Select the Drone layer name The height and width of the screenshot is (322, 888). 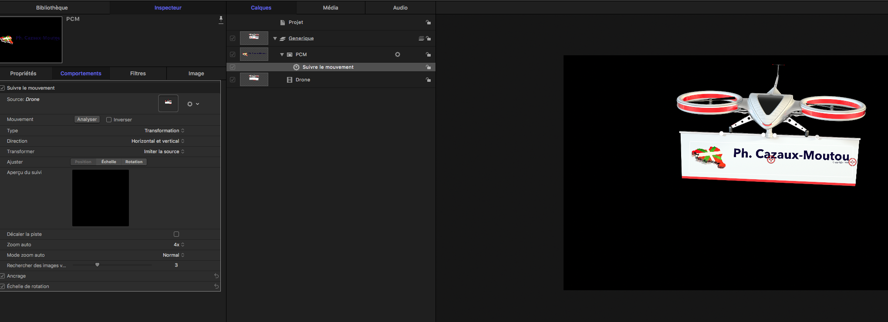(x=303, y=80)
